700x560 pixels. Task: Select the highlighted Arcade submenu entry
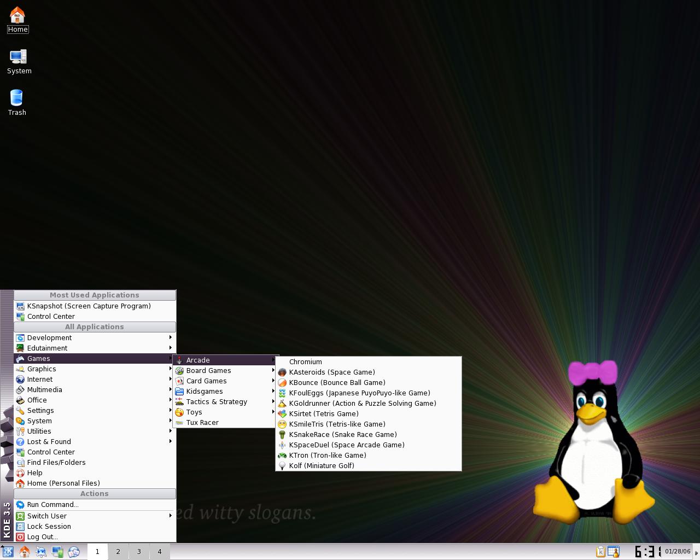(x=225, y=360)
